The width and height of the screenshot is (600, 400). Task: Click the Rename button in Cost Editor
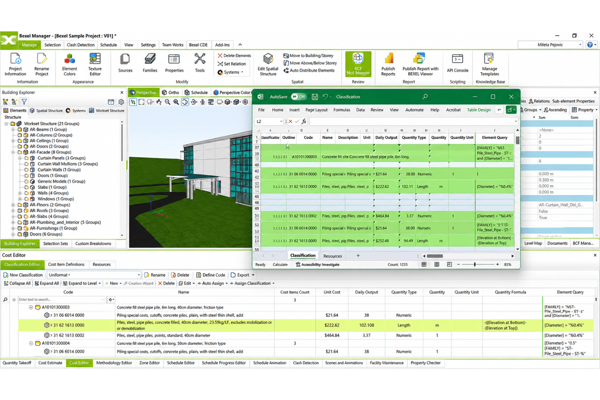point(155,275)
